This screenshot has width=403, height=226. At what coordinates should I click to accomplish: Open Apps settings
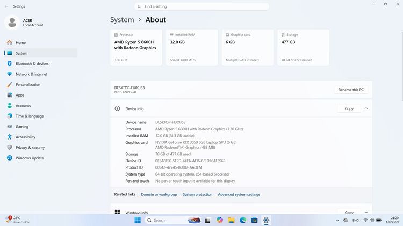click(41, 95)
